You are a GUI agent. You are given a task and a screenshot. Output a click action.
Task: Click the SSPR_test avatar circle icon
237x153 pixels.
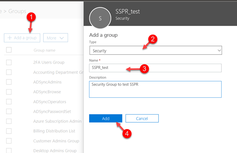tap(100, 18)
